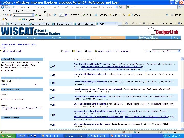Image resolution: width=184 pixels, height=138 pixels.
Task: Check the second Wisconsin forest health highlights box
Action: 51,105
